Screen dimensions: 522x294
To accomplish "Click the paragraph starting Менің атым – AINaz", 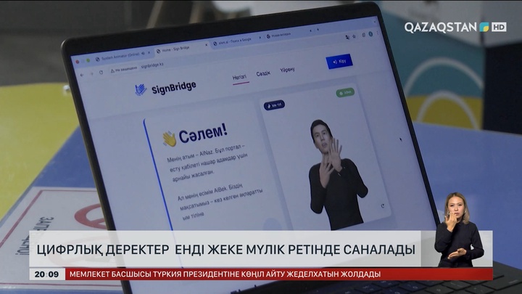I will [x=208, y=163].
